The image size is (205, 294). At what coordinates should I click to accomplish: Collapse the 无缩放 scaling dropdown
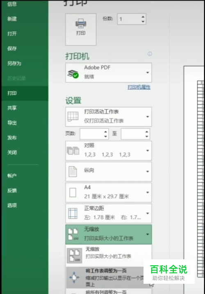click(109, 234)
